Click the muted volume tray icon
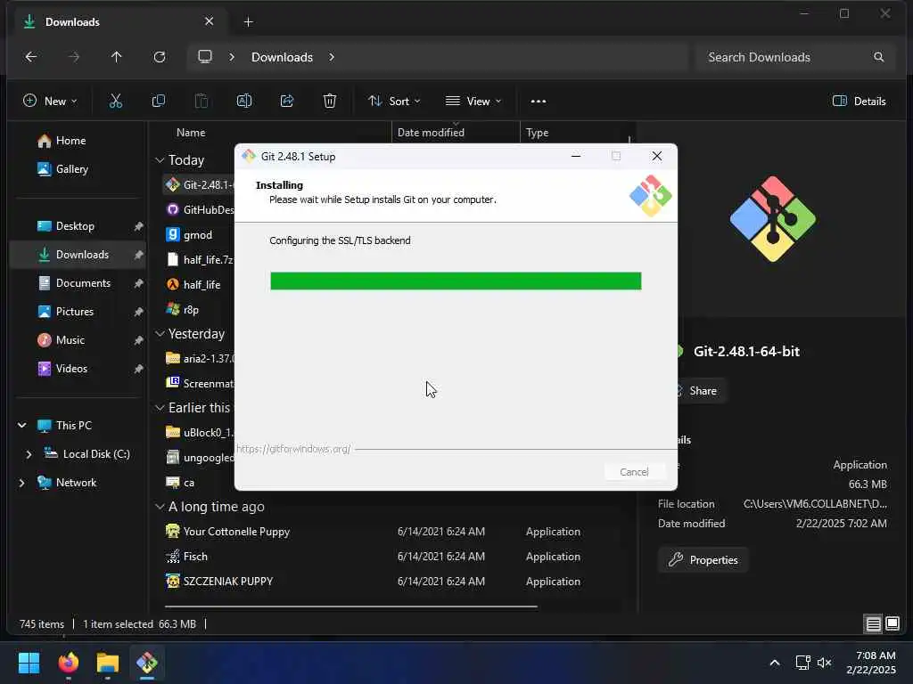Screen dimensions: 913x684 pos(824,663)
